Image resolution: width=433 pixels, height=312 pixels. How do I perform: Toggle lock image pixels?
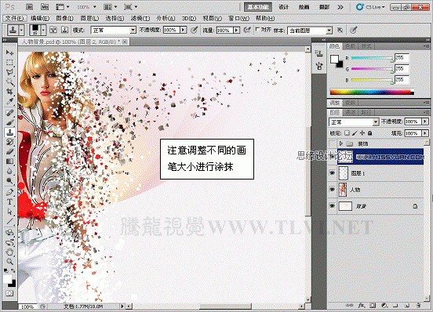pos(355,133)
